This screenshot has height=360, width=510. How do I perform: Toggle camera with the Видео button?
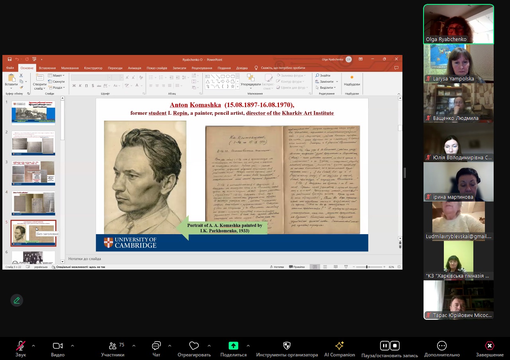coord(58,349)
